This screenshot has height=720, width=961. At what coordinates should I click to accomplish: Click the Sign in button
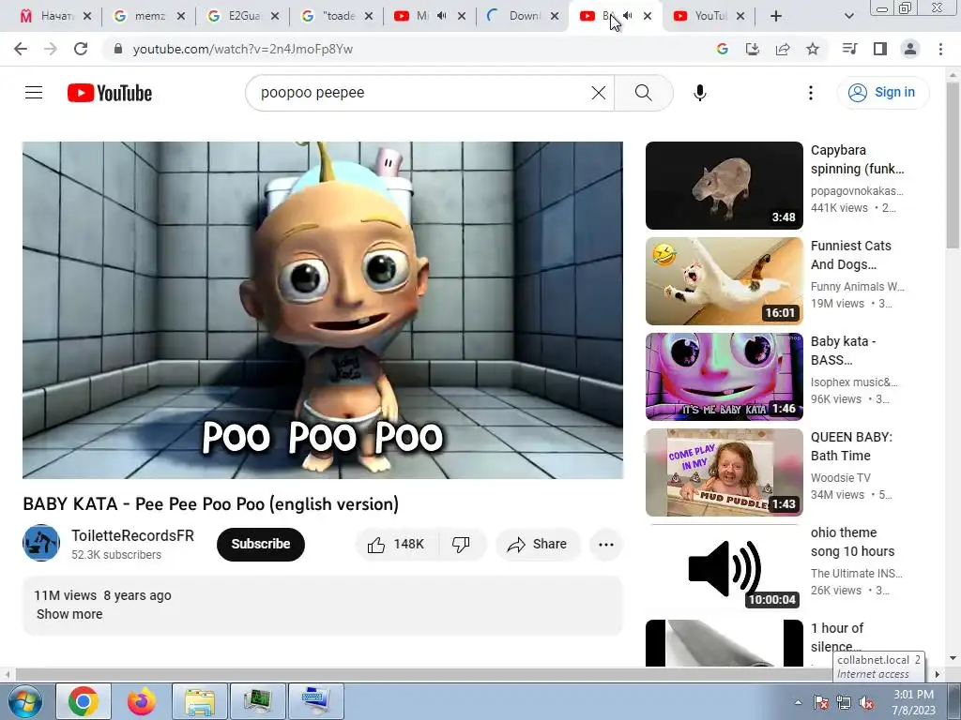[x=883, y=93]
